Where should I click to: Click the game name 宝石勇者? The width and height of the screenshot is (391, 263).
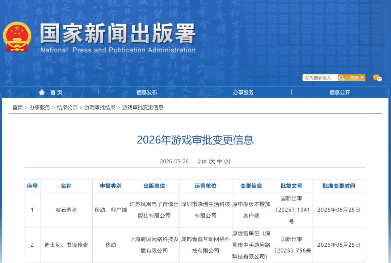[66, 210]
